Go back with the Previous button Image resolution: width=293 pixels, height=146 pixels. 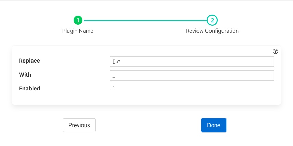click(79, 125)
